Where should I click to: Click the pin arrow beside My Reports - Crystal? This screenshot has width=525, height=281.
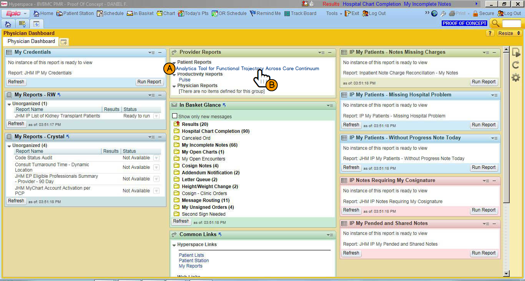pyautogui.click(x=68, y=136)
